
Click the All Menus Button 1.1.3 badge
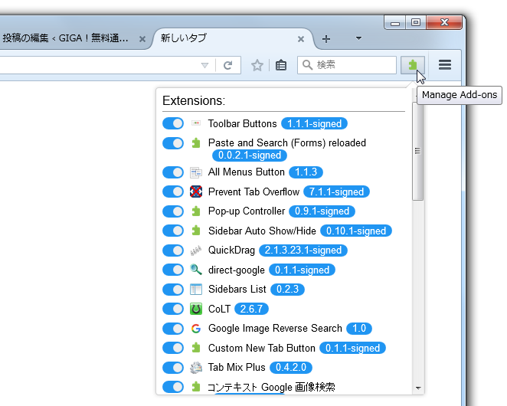click(x=306, y=172)
